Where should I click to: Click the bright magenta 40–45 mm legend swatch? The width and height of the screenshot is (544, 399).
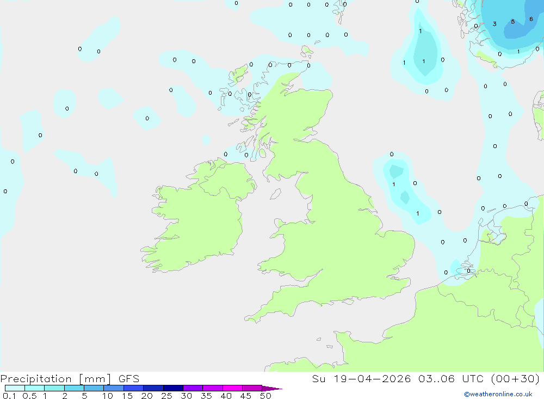click(x=232, y=388)
